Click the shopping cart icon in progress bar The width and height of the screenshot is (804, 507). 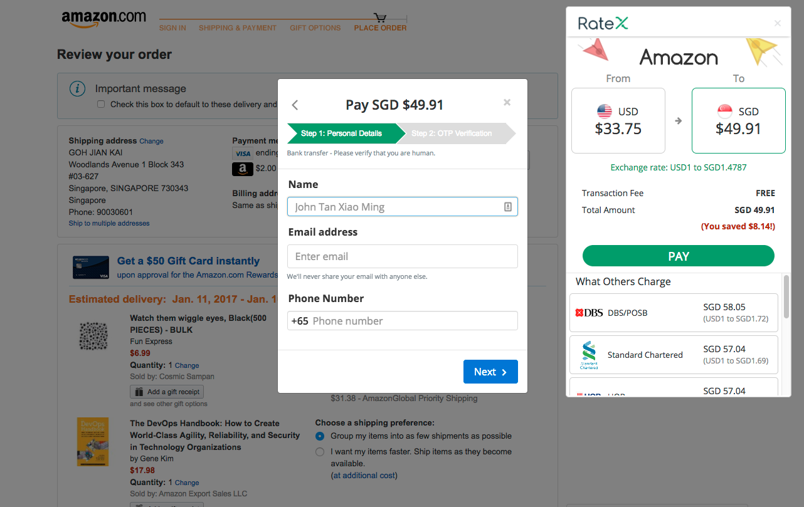[380, 18]
